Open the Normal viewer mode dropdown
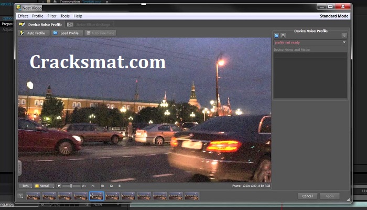Viewport: 367px width, 210px height. click(x=45, y=186)
